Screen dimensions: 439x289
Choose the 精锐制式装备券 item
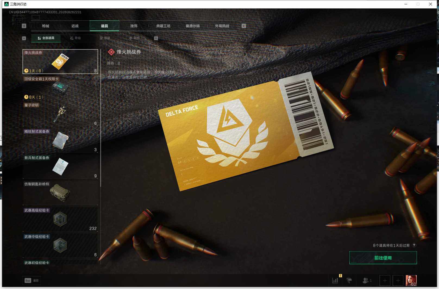[x=60, y=141]
